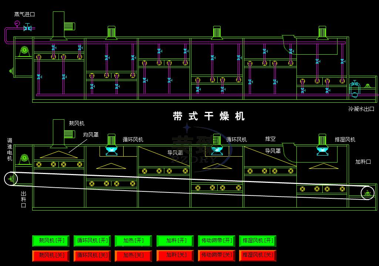Select the left 循环风机 fan in the lower diagram
The height and width of the screenshot is (266, 379).
111,144
